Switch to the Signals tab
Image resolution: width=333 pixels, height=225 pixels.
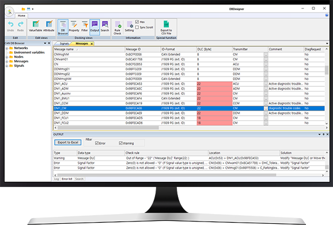pyautogui.click(x=64, y=44)
